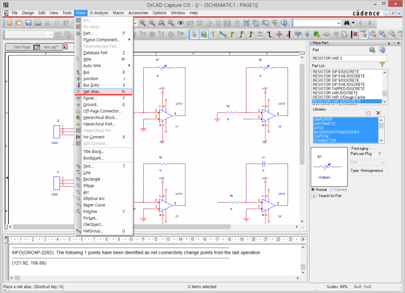Image resolution: width=405 pixels, height=293 pixels.
Task: Click the Print toolbar icon
Action: [x=38, y=23]
